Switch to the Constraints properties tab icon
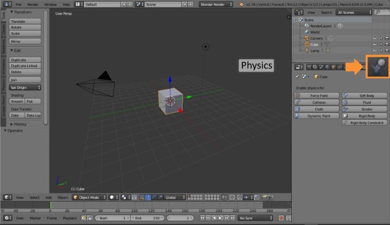The width and height of the screenshot is (390, 225). point(340,67)
